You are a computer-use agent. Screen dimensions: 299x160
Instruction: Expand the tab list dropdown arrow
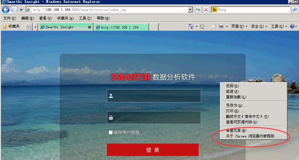35,27
